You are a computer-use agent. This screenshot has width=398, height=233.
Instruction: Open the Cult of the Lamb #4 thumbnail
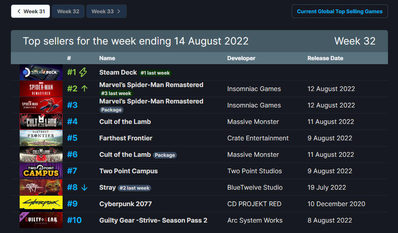(41, 122)
